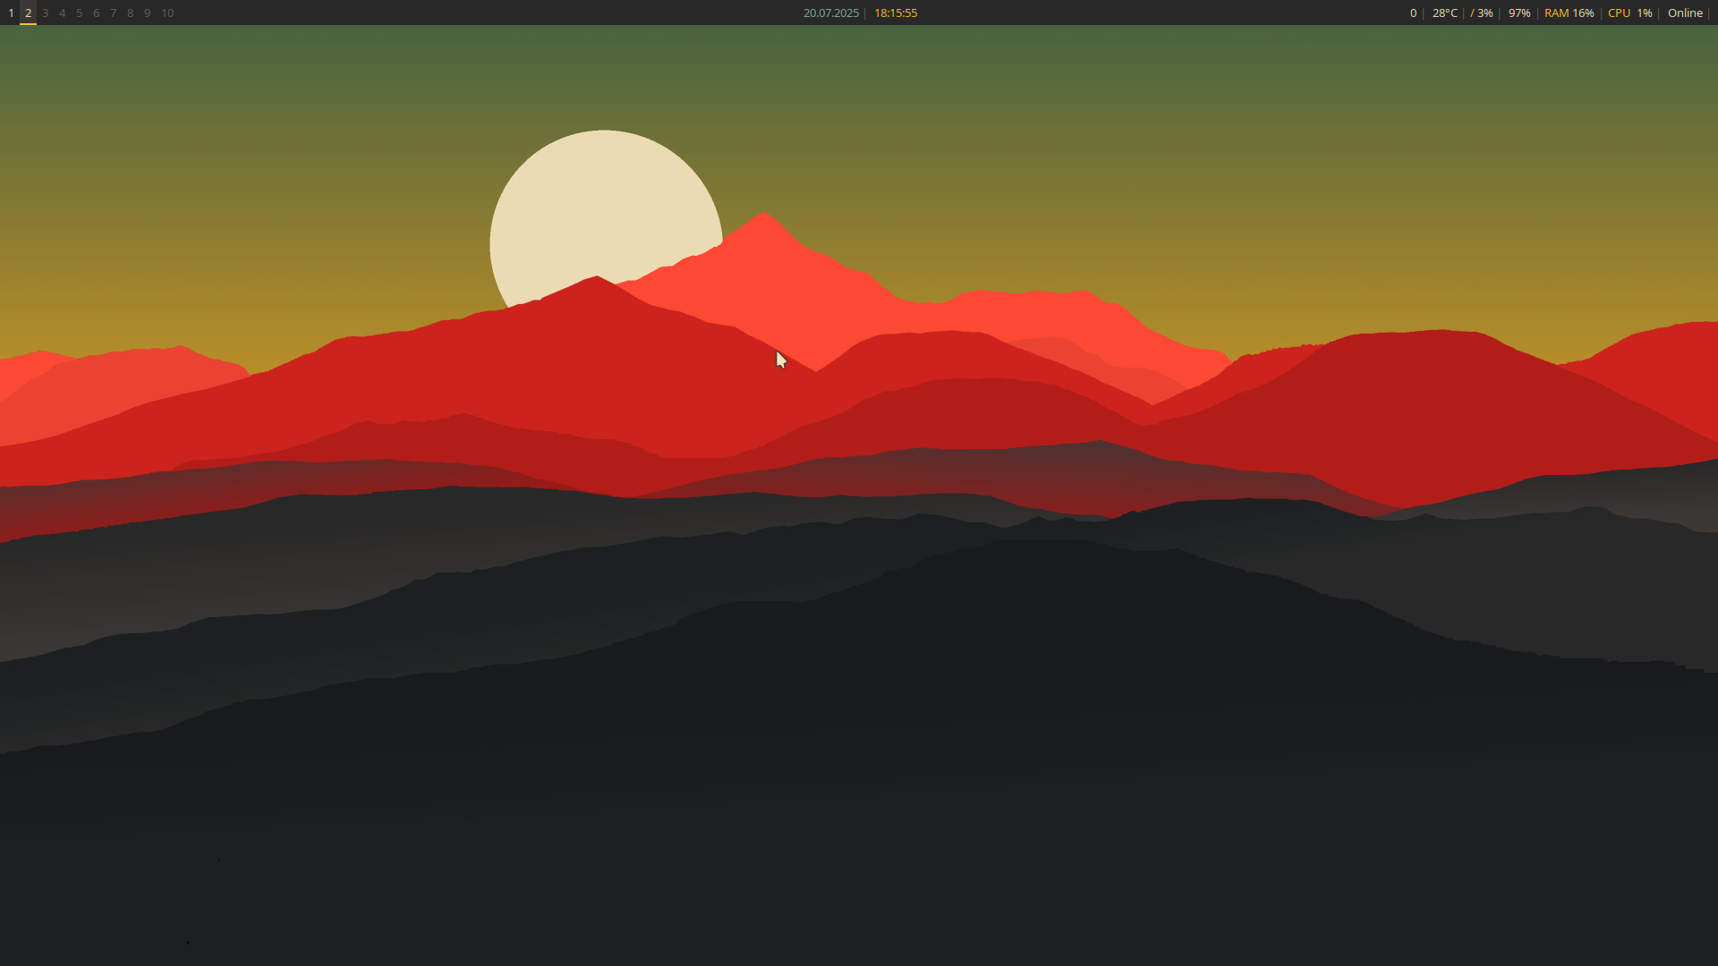Screen dimensions: 1718x966
Task: Select the active workspace 2
Action: 28,13
